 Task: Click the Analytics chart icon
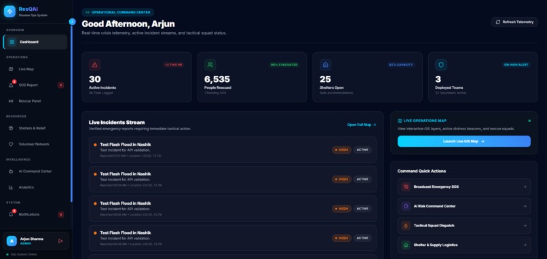(x=11, y=188)
